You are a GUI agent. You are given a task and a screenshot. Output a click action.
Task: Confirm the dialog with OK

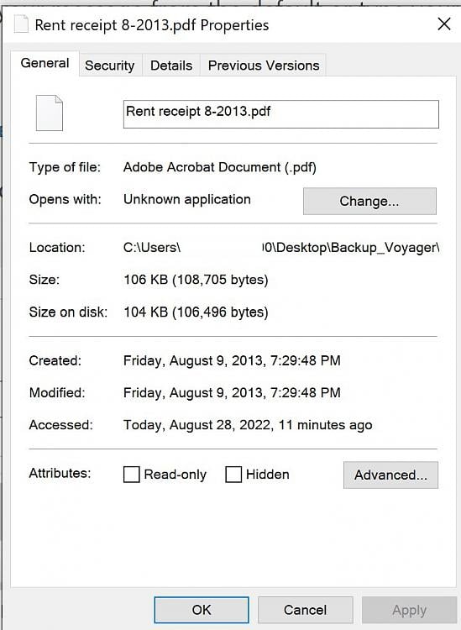pos(202,610)
